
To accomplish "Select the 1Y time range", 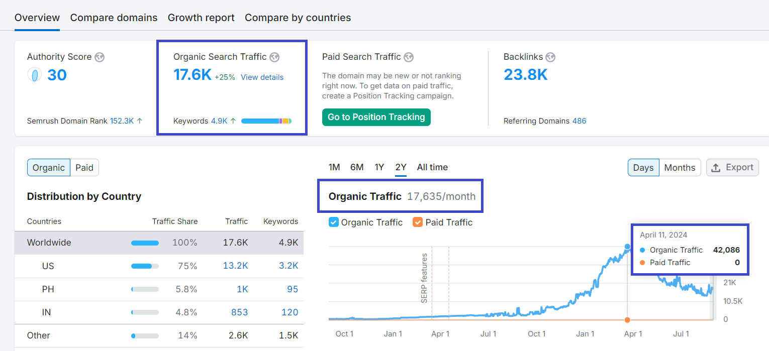I will pos(379,167).
